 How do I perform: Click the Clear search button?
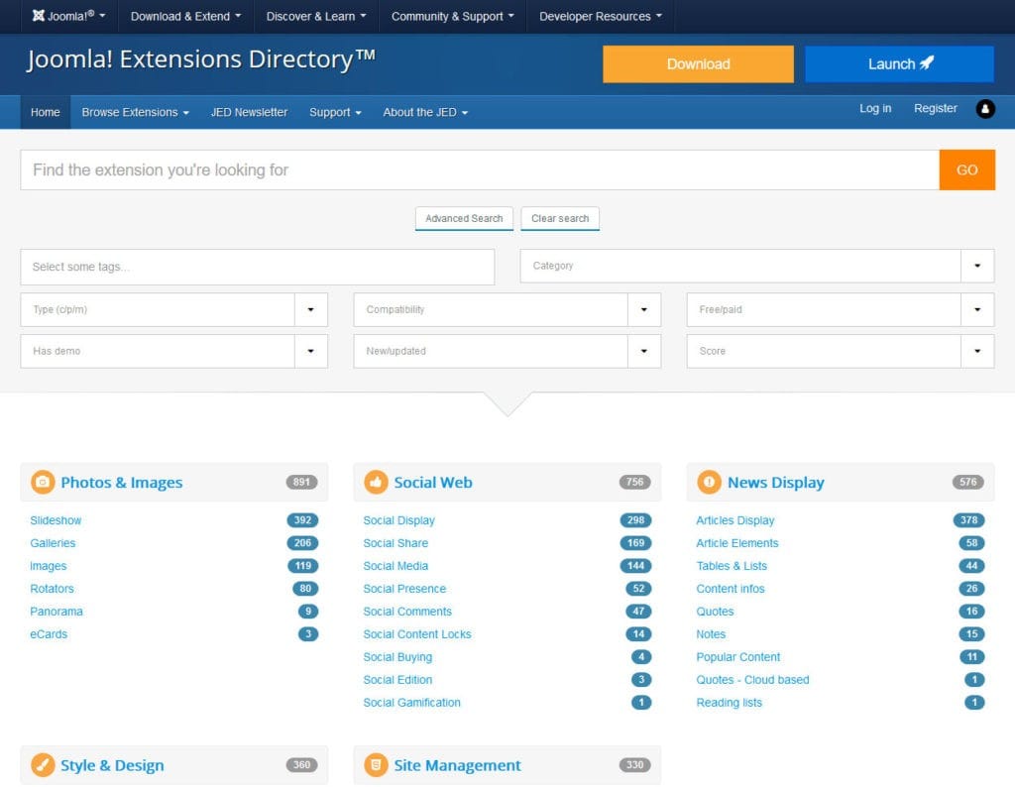tap(560, 219)
